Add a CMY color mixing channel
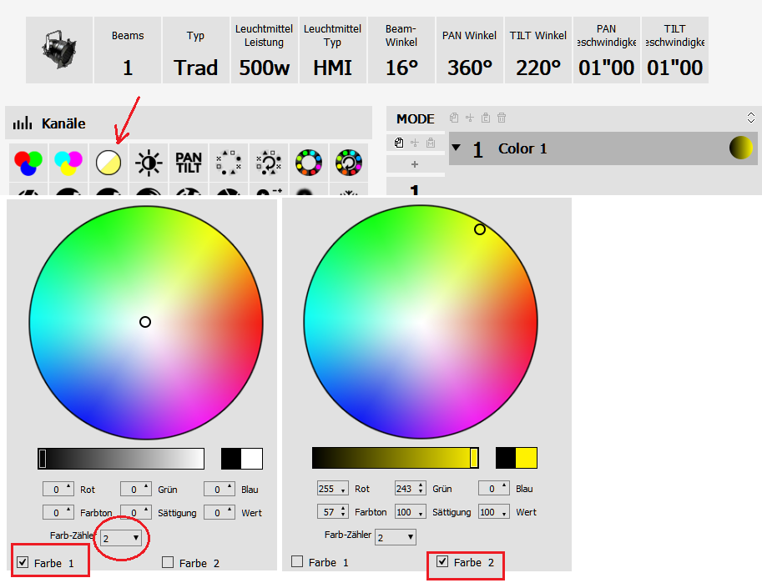Image resolution: width=762 pixels, height=588 pixels. (68, 163)
